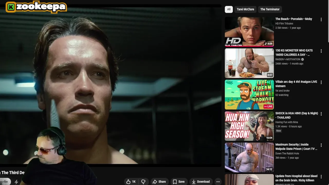This screenshot has width=329, height=185.
Task: Click title 'Update from Hospital about bleed'
Action: [x=296, y=178]
